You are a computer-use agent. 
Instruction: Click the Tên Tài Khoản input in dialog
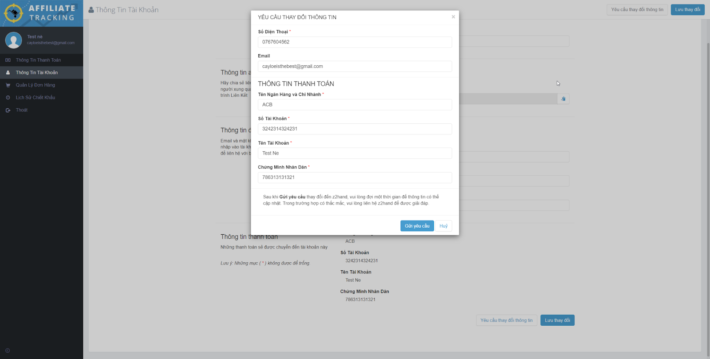[355, 153]
